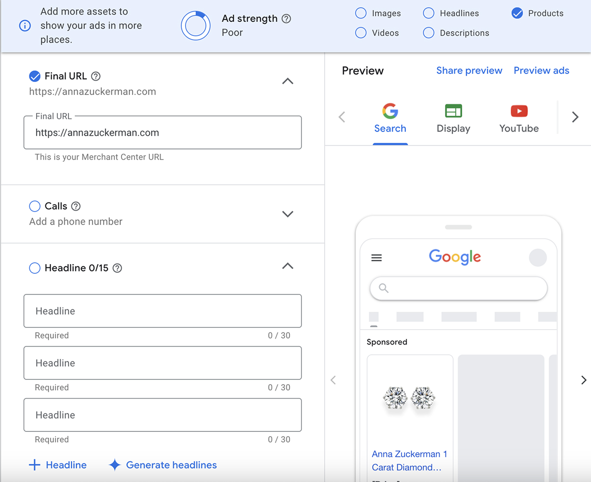
Task: Toggle the Descriptions asset option
Action: 429,33
